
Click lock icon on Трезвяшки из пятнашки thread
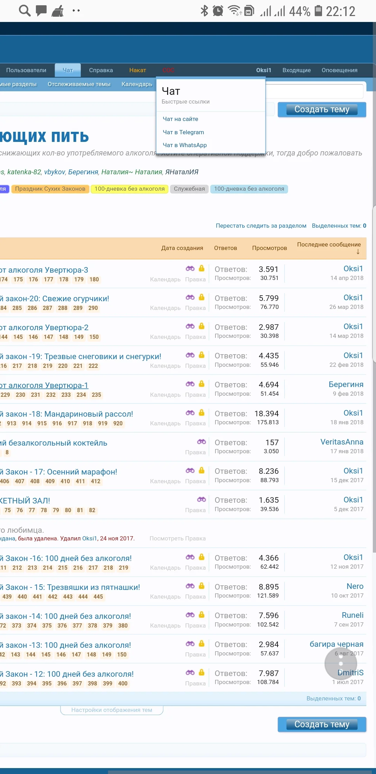202,586
